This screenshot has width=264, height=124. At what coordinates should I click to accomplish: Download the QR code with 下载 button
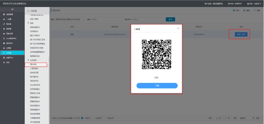point(157,86)
